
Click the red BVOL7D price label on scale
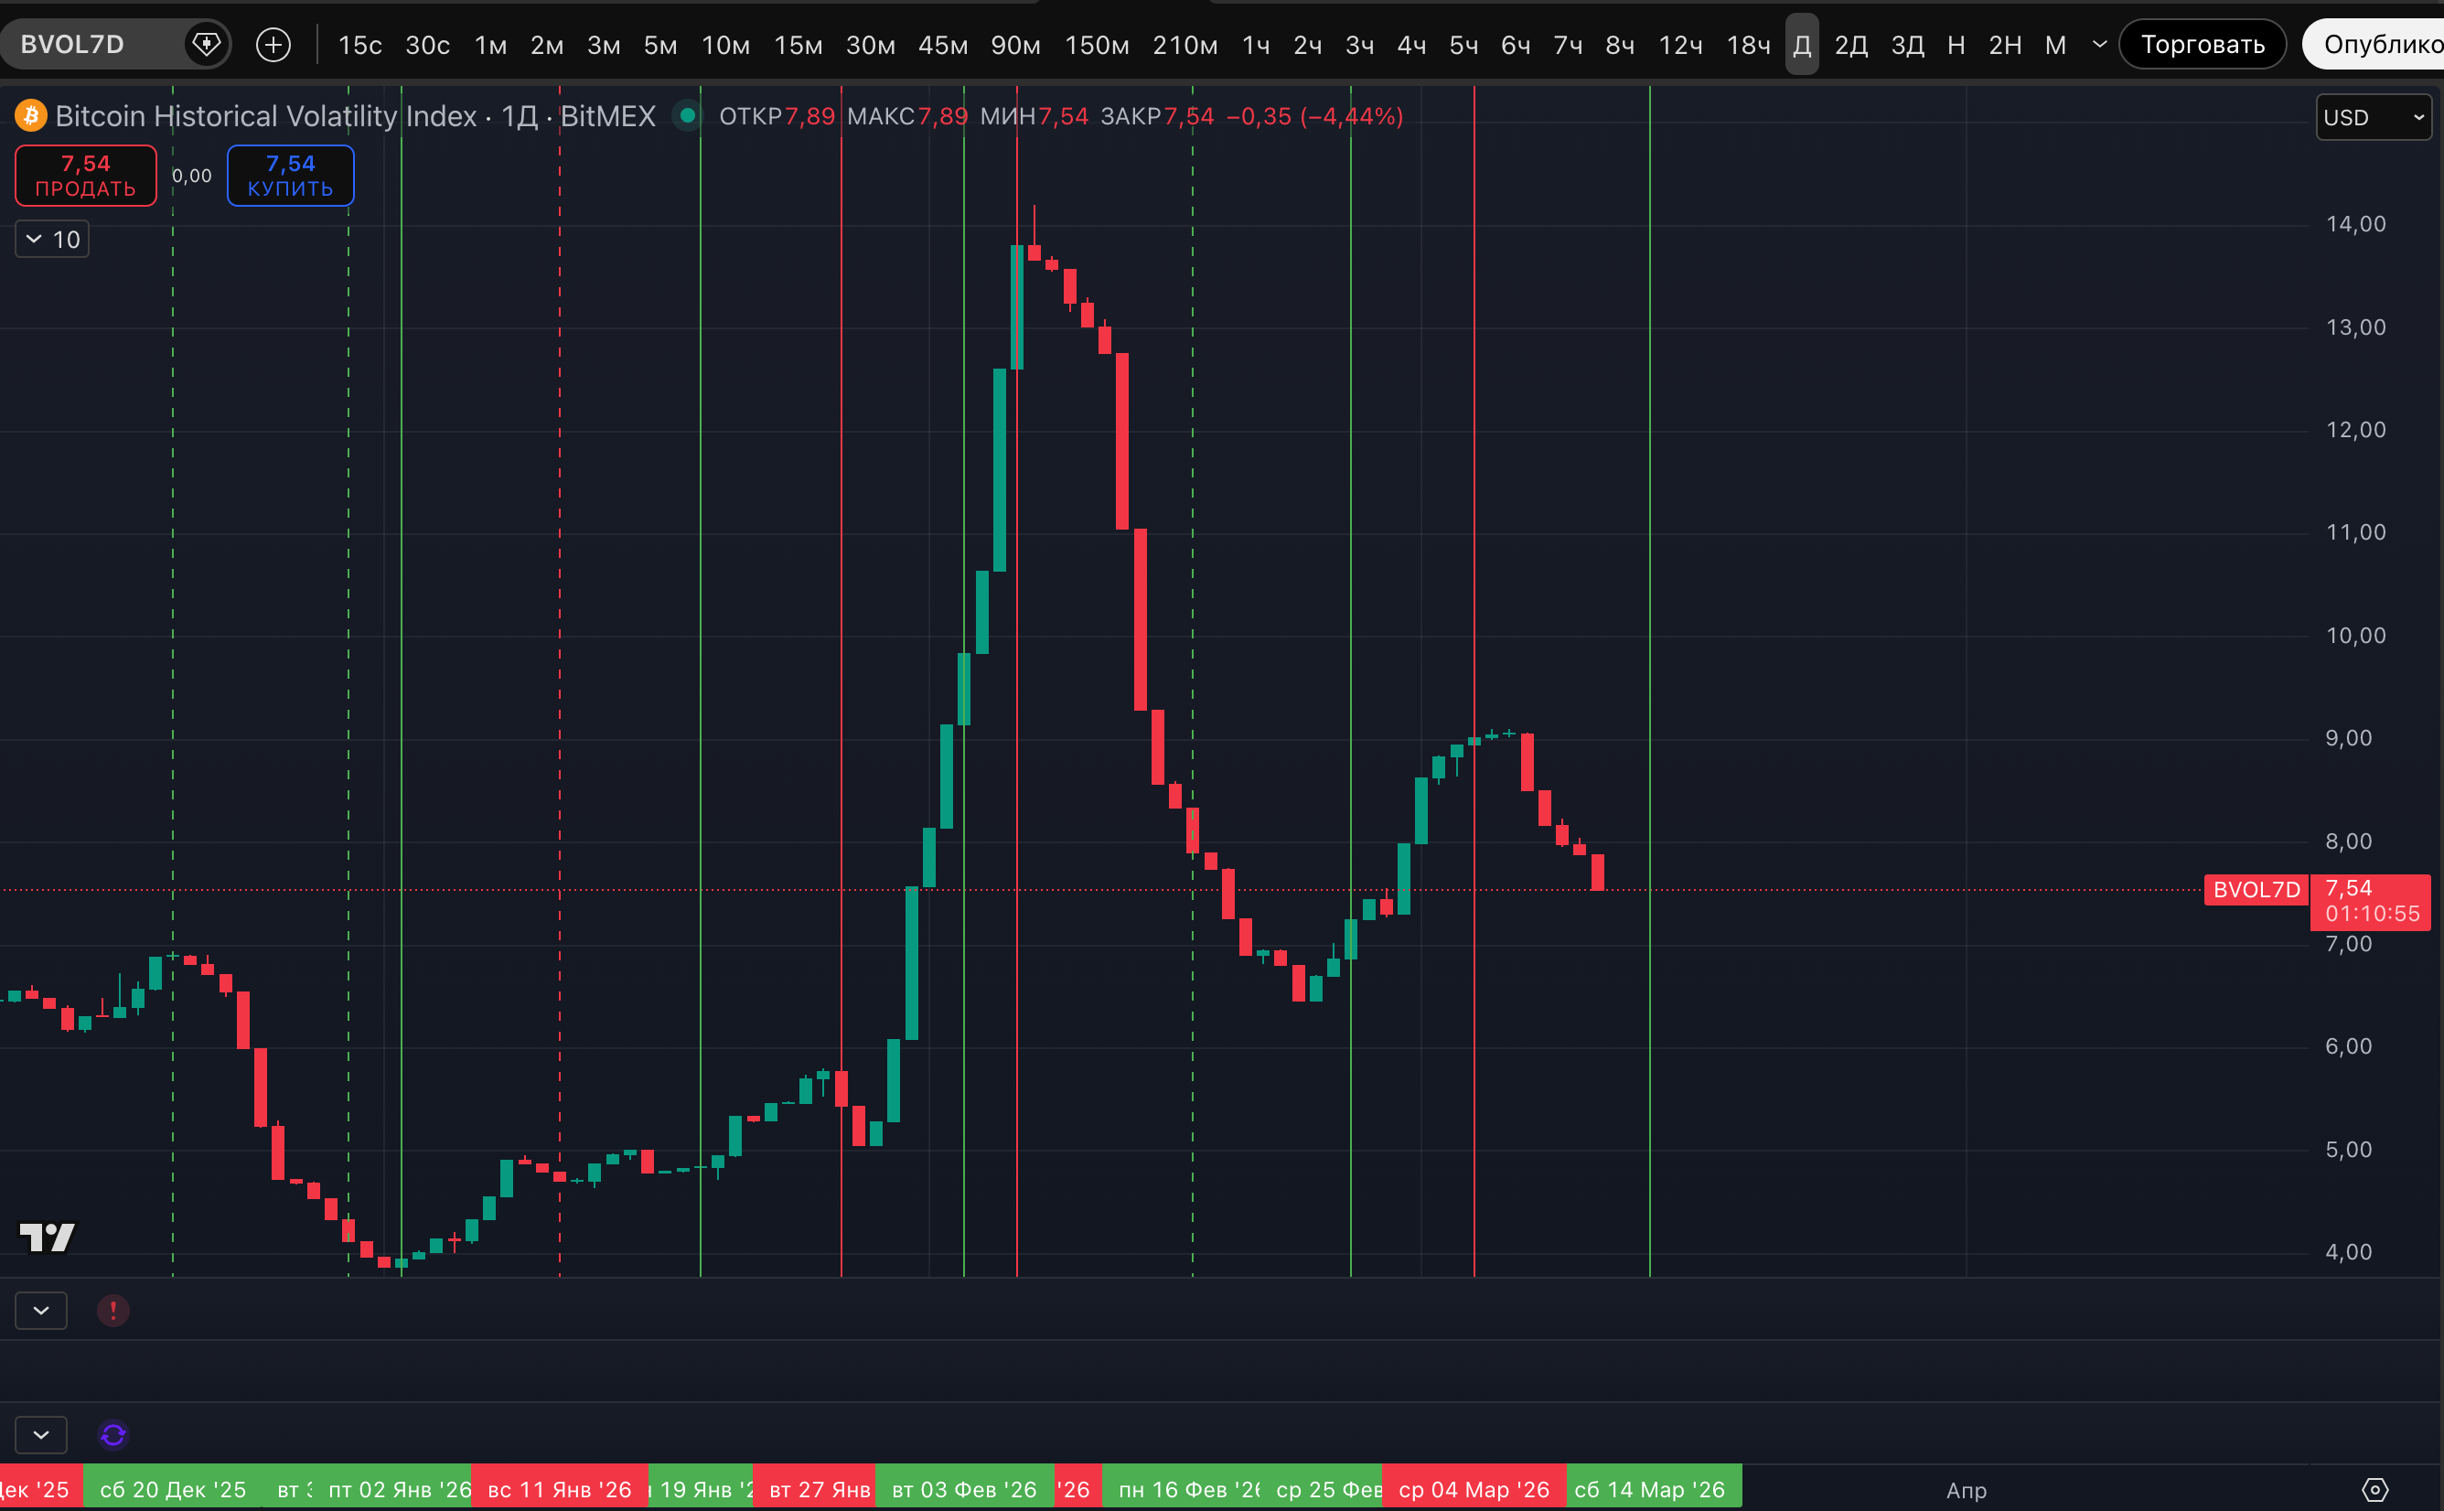click(x=2256, y=889)
